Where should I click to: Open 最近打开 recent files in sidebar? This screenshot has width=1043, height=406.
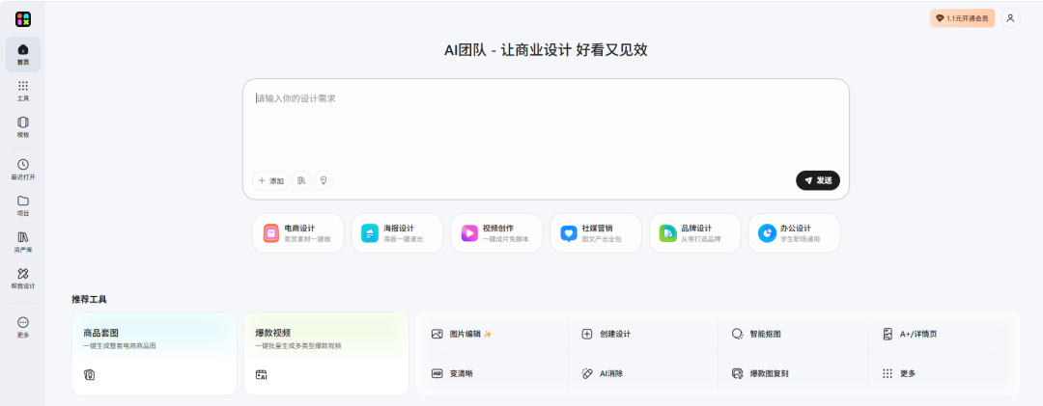(23, 170)
